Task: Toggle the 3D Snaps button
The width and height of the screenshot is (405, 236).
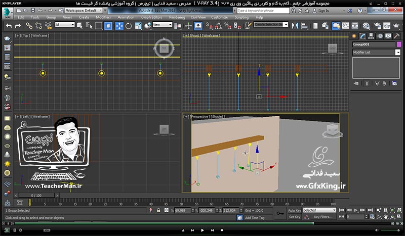Action: [x=209, y=26]
